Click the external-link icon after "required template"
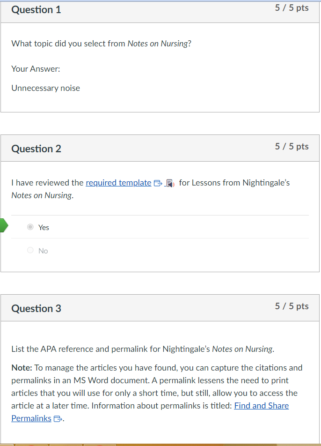 (x=157, y=183)
